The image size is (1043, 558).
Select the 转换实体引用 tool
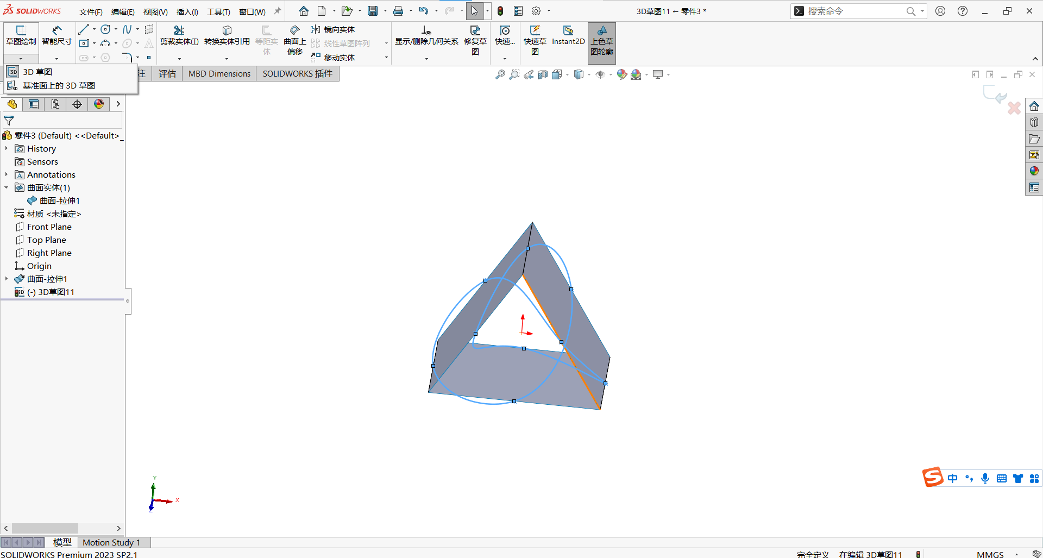coord(227,38)
